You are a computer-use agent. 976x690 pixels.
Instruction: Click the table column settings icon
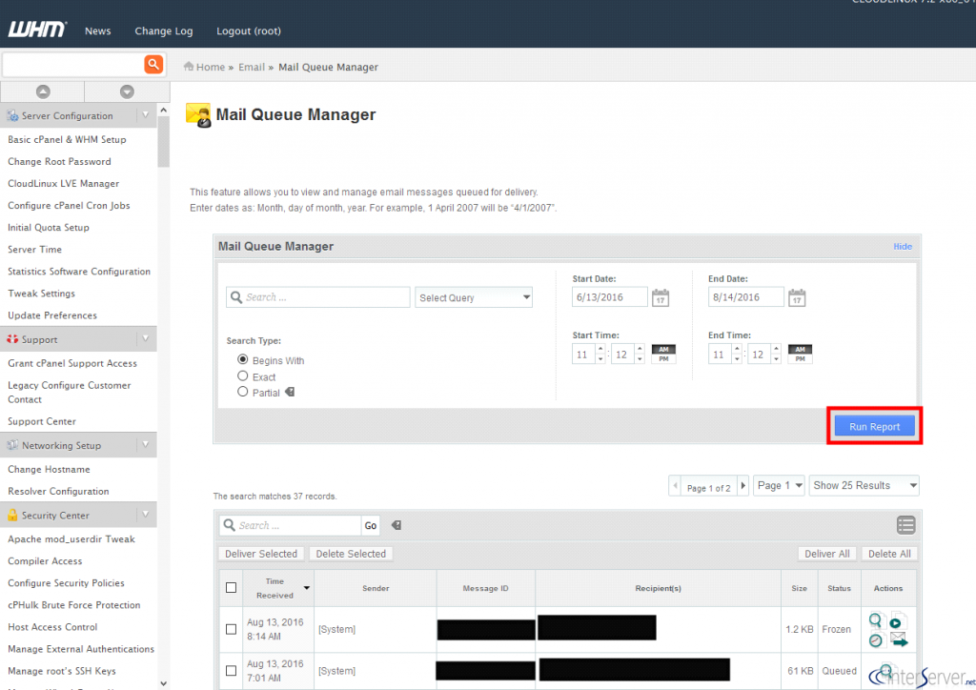(x=905, y=525)
